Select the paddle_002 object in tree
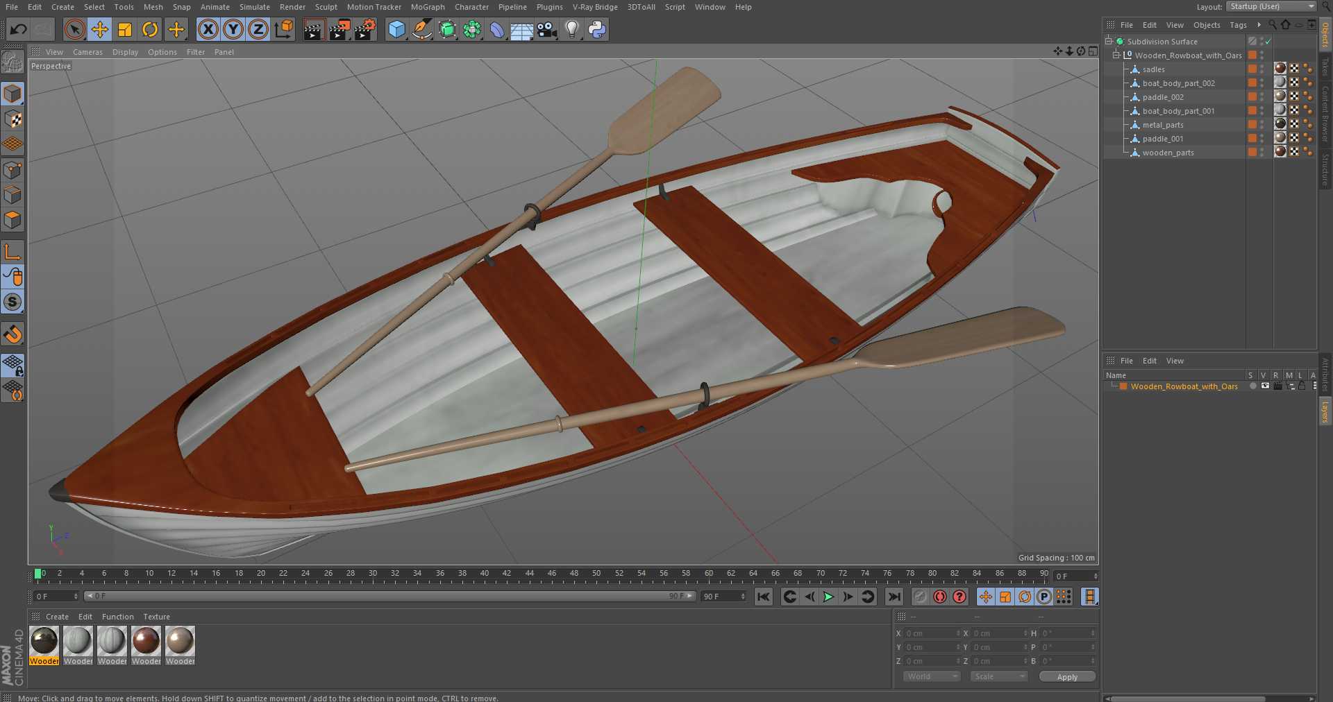The width and height of the screenshot is (1333, 702). (x=1163, y=97)
